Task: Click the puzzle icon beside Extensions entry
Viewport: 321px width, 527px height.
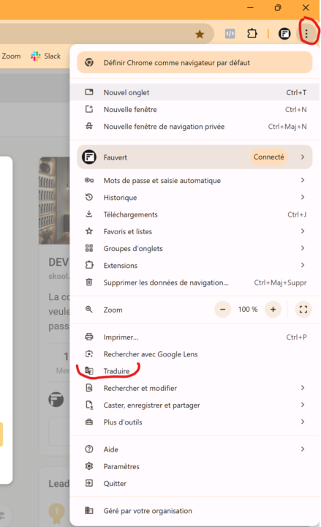Action: (x=89, y=265)
